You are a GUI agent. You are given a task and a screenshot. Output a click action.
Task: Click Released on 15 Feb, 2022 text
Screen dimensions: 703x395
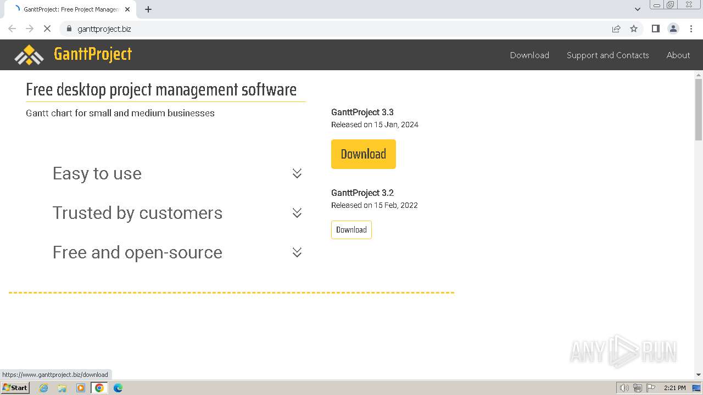(x=375, y=205)
